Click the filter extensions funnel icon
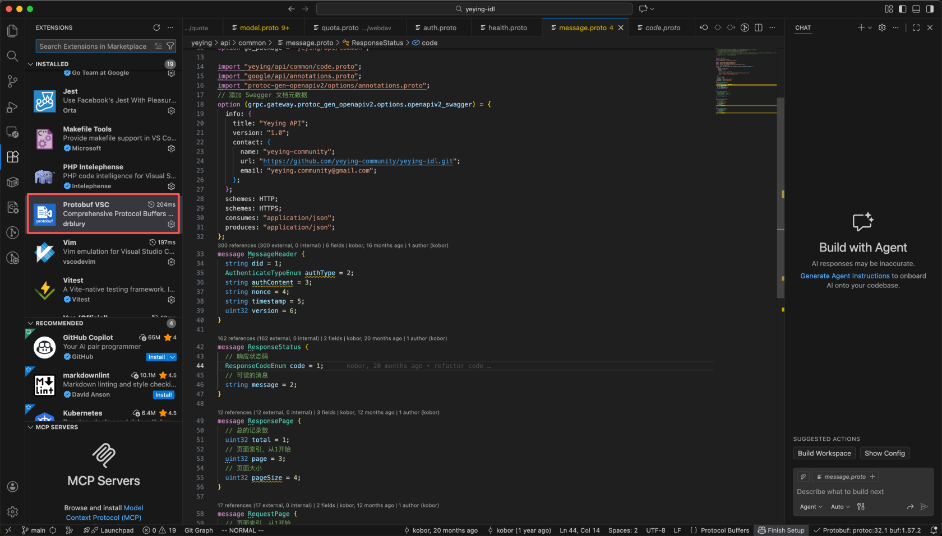The image size is (942, 536). click(170, 46)
